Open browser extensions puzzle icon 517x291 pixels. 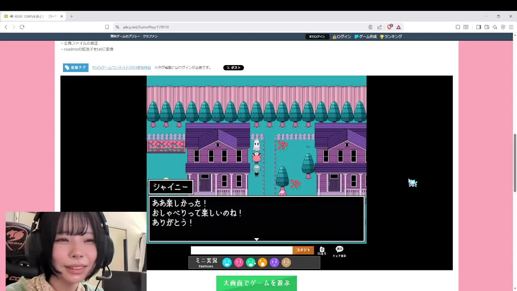pos(458,27)
